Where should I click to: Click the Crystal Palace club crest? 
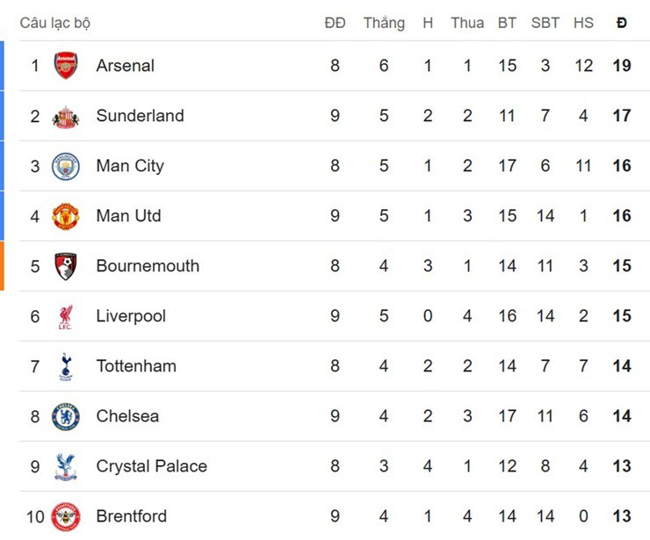tap(66, 466)
